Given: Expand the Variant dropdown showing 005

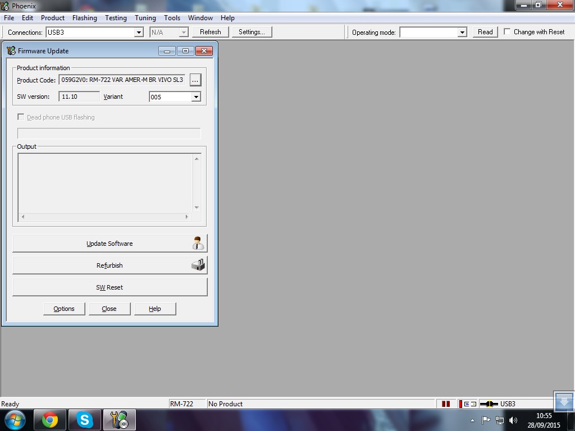Looking at the screenshot, I should click(195, 97).
